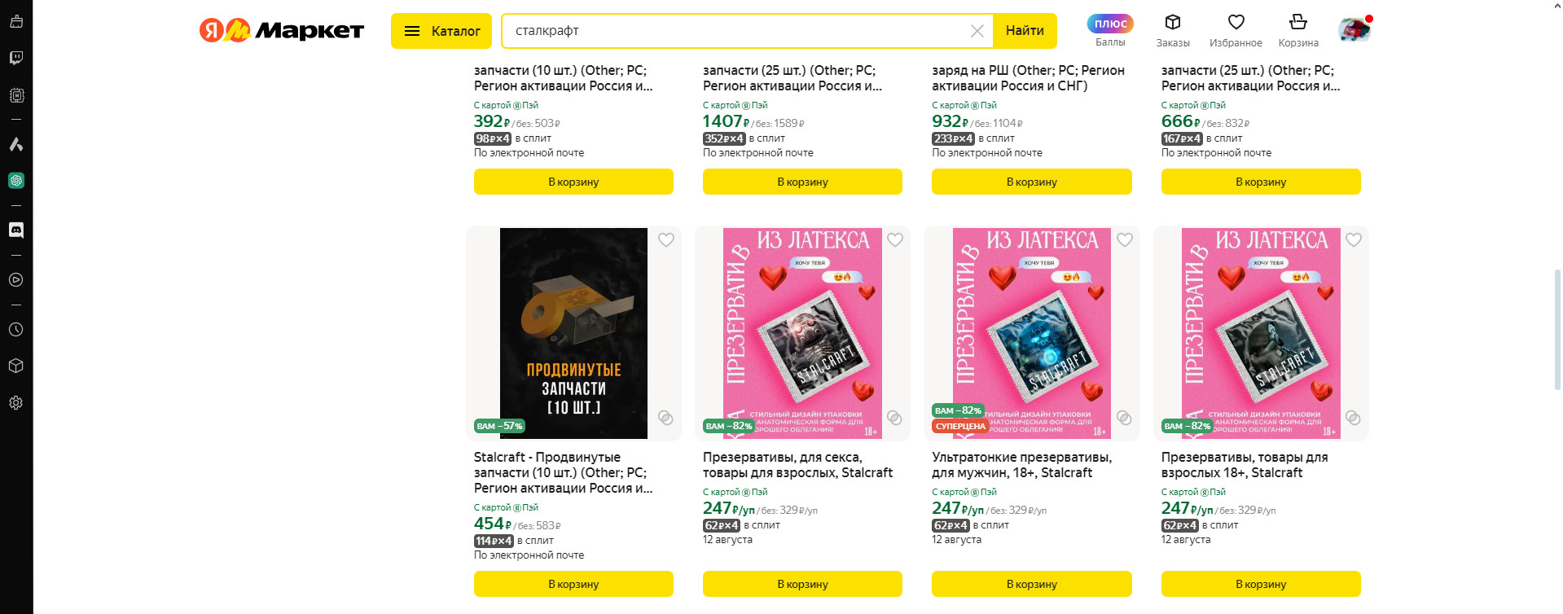Toggle favorite heart on Ультратонкие презервативы card
This screenshot has height=614, width=1563.
coord(1125,239)
